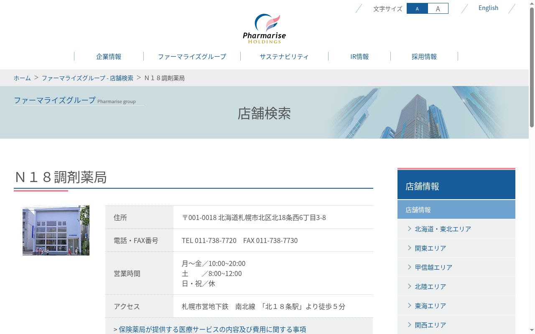Viewport: 535px width, 334px height.
Task: Open the ファーマライズグループ menu
Action: pyautogui.click(x=192, y=56)
